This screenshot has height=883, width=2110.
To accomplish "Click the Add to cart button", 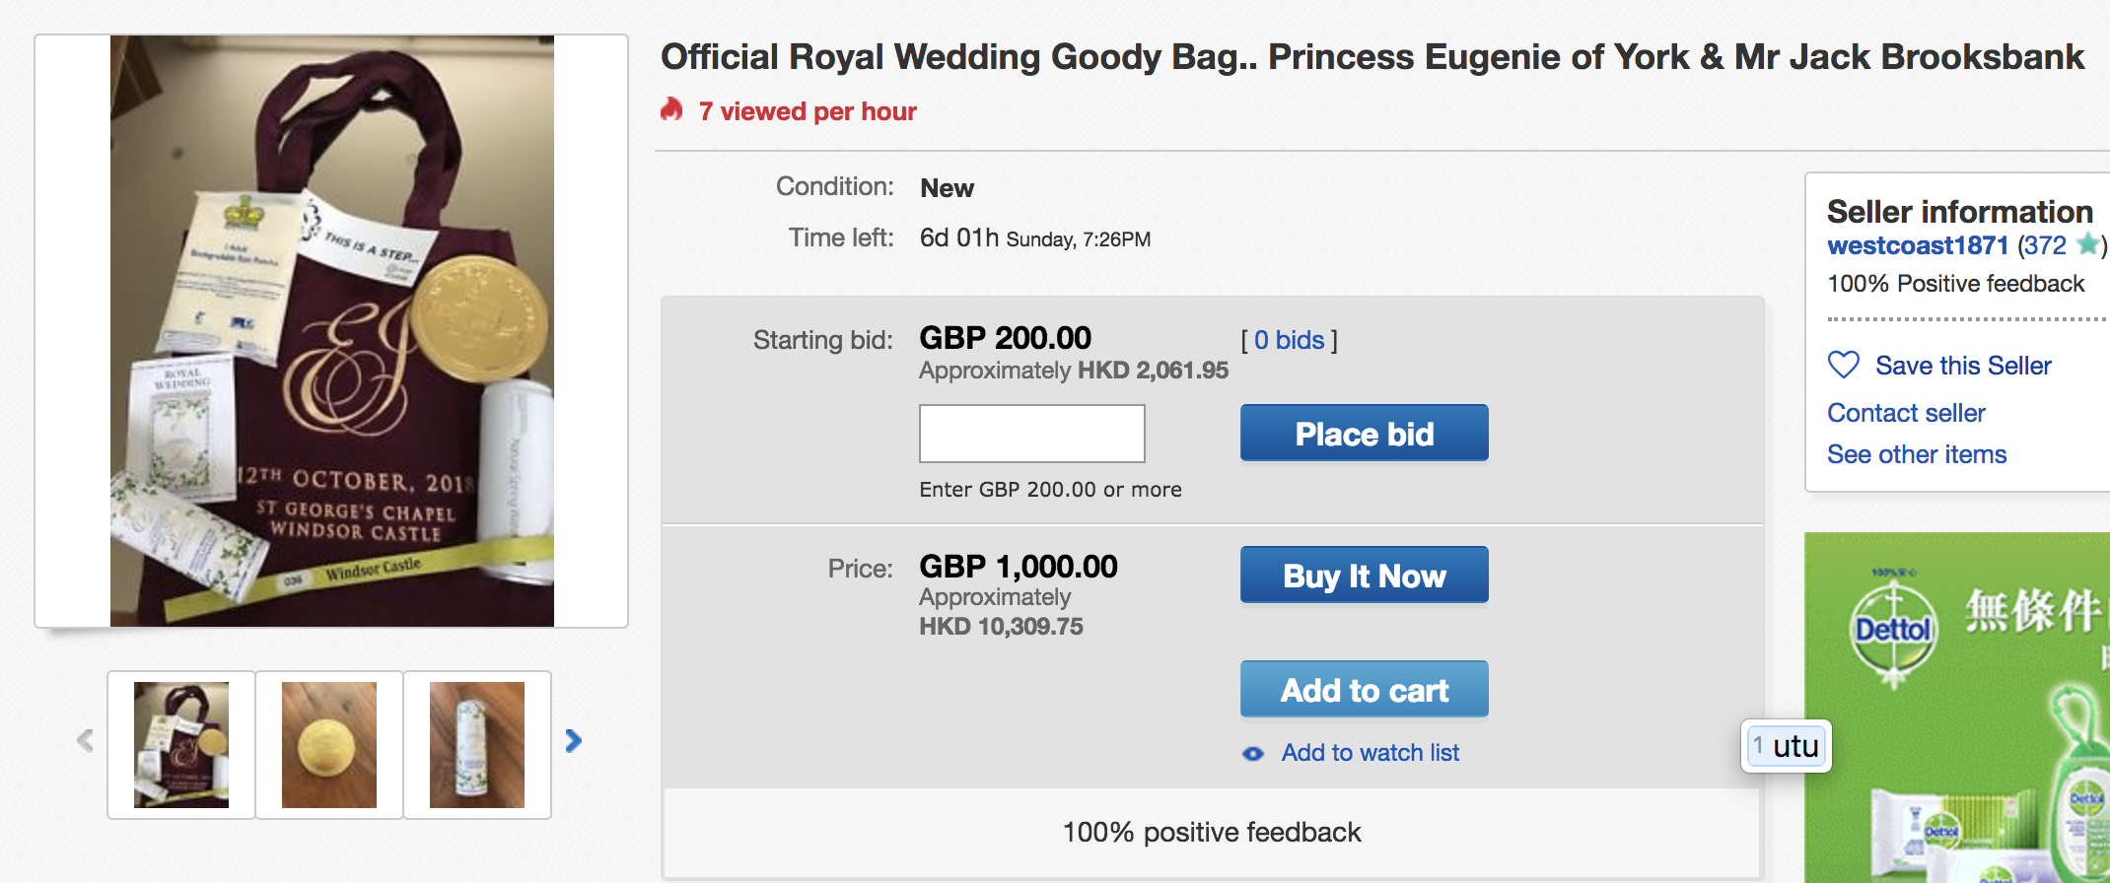I will point(1365,689).
